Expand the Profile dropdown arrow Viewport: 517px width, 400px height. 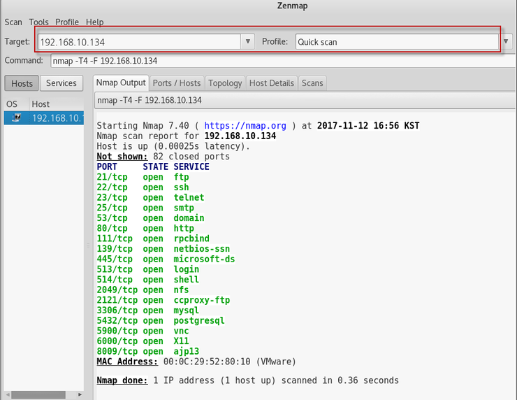click(x=506, y=41)
